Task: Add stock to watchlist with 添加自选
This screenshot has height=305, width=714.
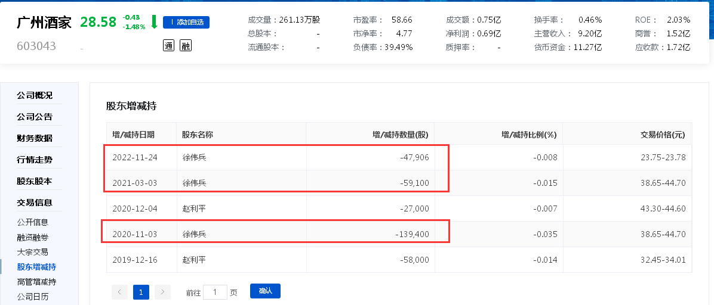Action: pyautogui.click(x=186, y=22)
